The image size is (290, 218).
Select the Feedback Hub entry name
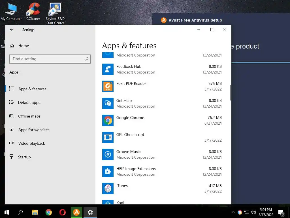click(129, 66)
